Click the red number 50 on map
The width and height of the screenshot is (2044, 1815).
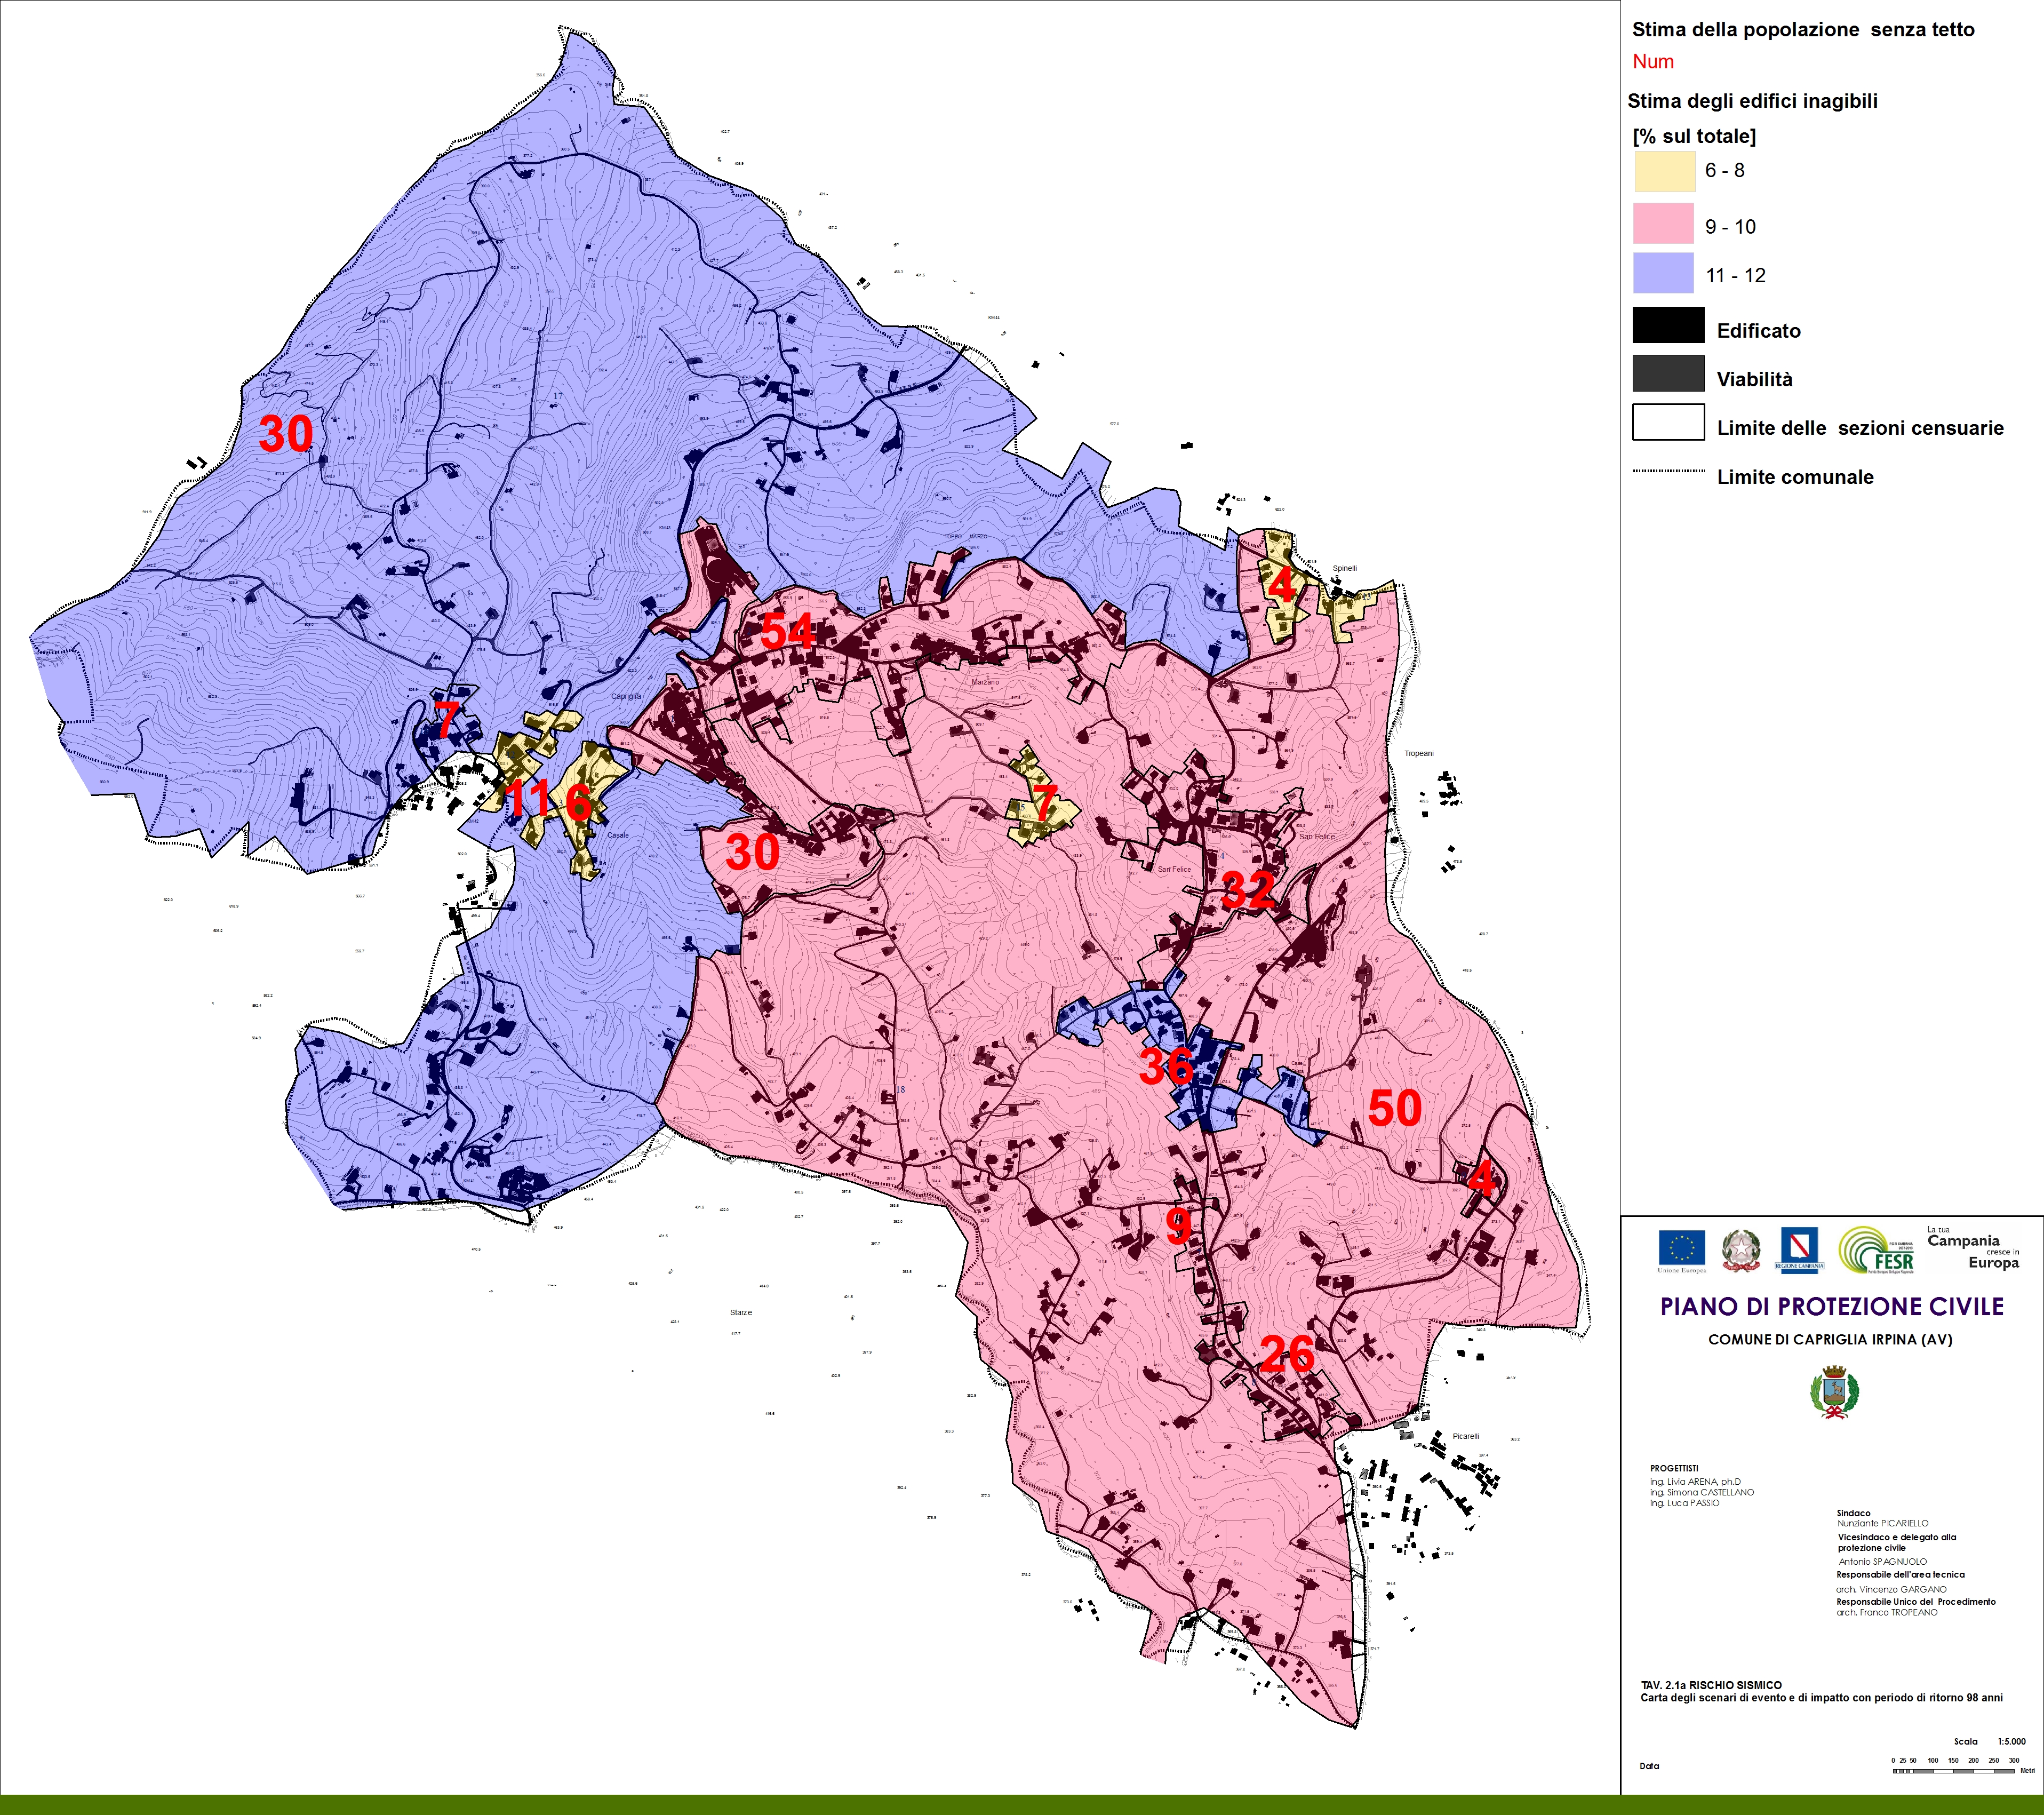coord(1394,1108)
